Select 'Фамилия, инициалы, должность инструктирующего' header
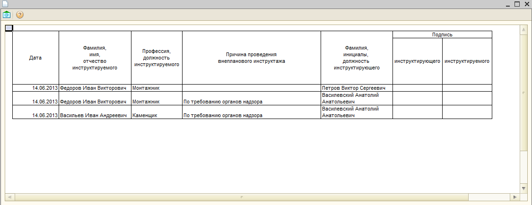This screenshot has width=532, height=205. pos(357,58)
